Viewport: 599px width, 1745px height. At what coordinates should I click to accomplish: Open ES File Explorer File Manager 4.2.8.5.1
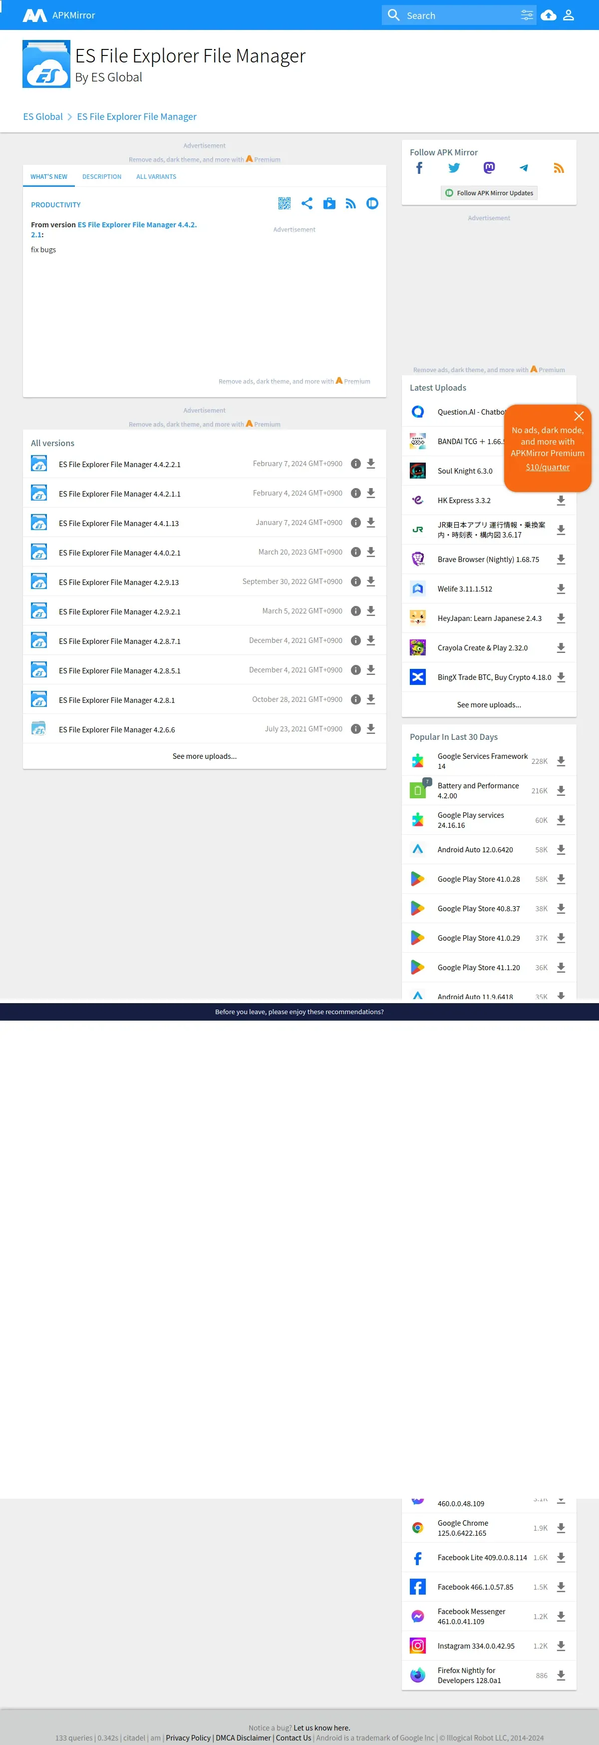pyautogui.click(x=120, y=670)
